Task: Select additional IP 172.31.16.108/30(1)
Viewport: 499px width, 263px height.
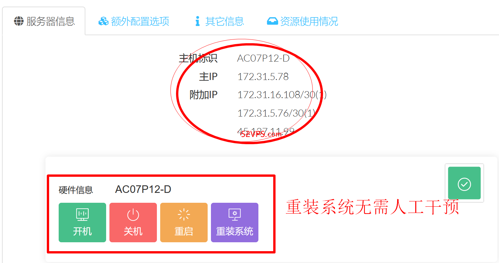Action: tap(282, 95)
